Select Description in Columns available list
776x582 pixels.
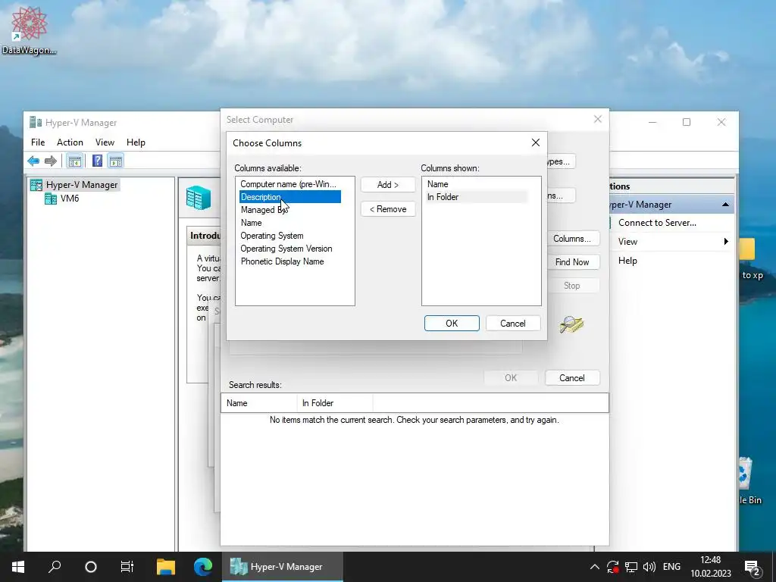(x=290, y=197)
